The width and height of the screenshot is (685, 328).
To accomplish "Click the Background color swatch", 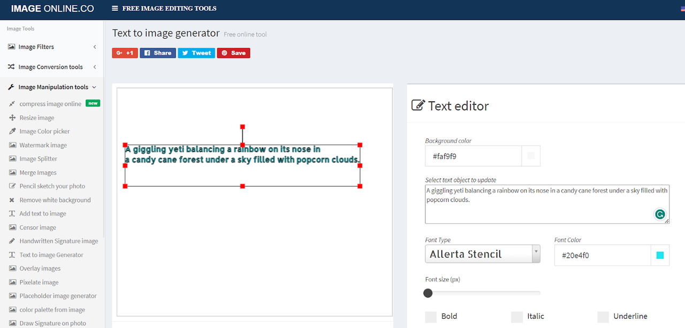I will point(531,156).
